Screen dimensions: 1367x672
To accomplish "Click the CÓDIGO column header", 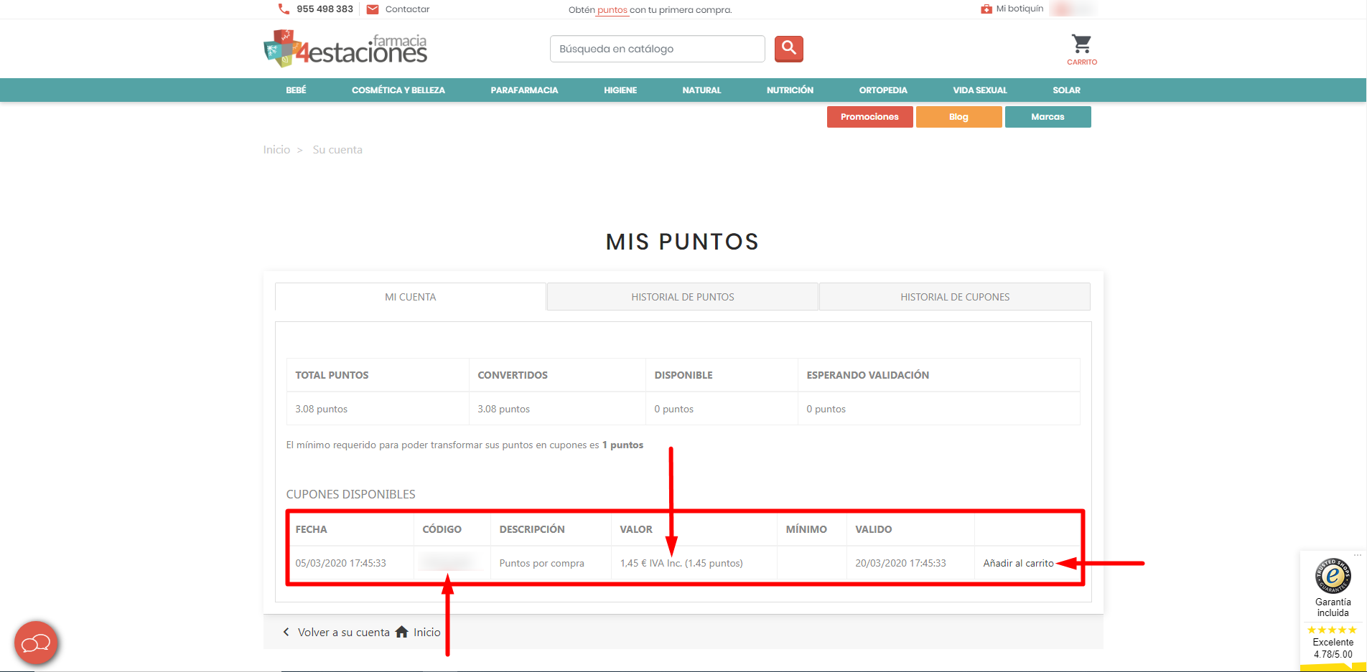I will [x=442, y=529].
